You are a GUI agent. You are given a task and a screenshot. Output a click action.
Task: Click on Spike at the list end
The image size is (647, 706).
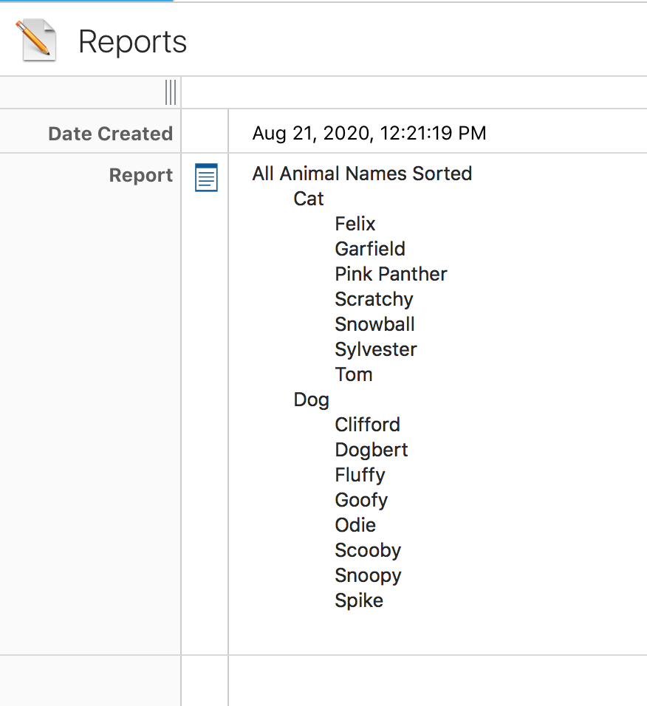359,600
